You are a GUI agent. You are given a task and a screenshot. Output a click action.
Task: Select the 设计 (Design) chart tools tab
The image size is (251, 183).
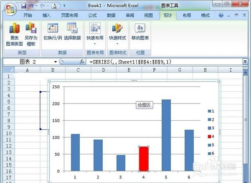(x=168, y=15)
